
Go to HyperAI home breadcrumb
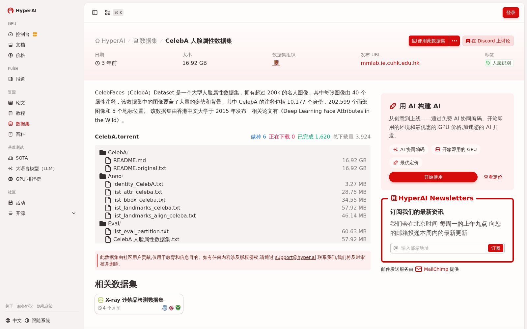pos(110,41)
